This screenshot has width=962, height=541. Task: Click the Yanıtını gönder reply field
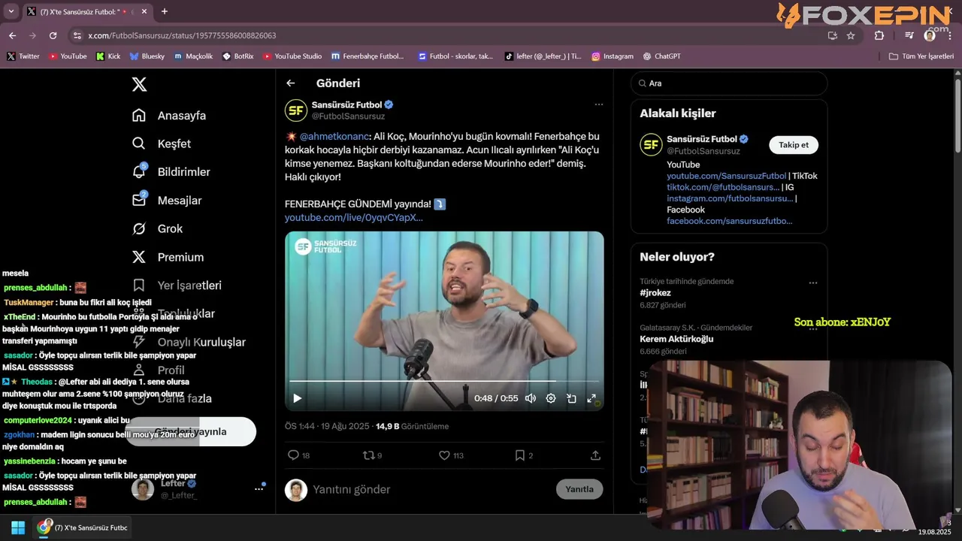(x=428, y=490)
